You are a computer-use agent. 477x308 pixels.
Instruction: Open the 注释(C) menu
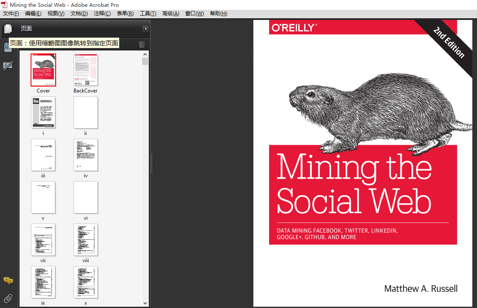click(102, 14)
